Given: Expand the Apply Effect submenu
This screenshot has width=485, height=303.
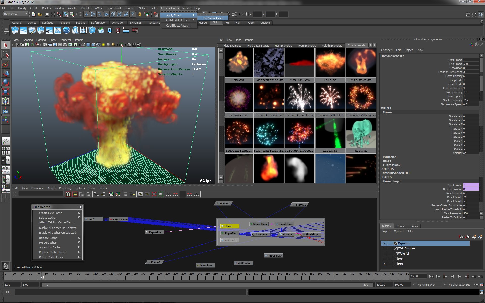Looking at the screenshot, I should click(179, 15).
